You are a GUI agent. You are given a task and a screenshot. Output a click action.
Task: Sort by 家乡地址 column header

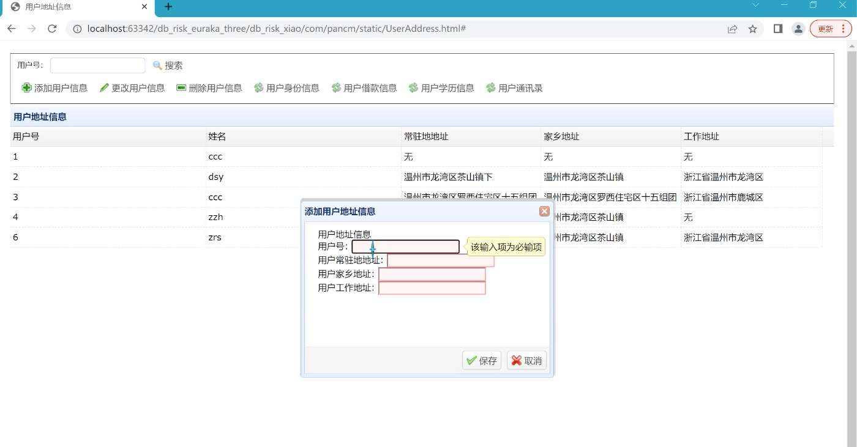pos(611,136)
